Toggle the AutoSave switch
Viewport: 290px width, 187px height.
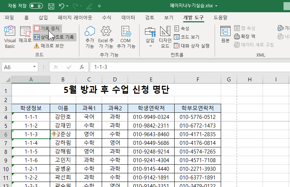[x=36, y=6]
